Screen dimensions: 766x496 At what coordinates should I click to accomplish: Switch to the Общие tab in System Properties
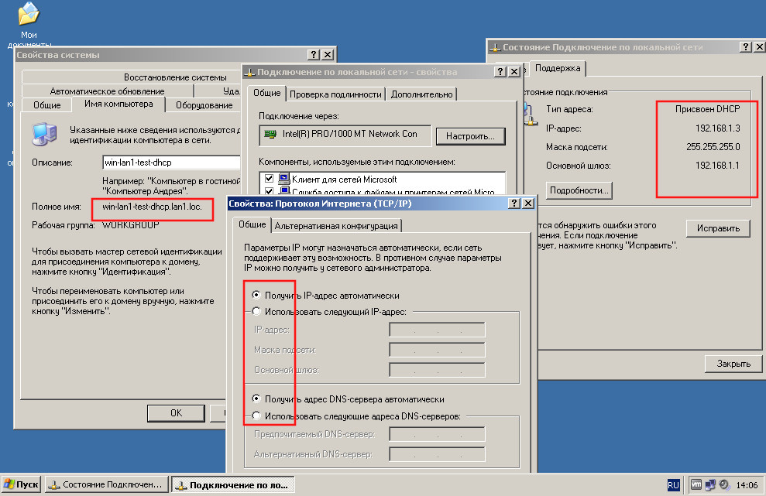click(x=47, y=105)
